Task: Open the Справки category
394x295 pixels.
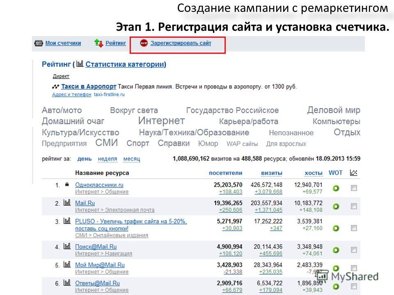Action: click(x=174, y=143)
